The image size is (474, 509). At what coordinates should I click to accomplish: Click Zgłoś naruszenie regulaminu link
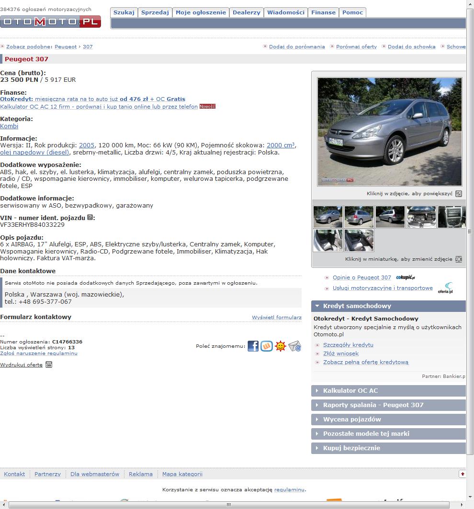click(39, 353)
